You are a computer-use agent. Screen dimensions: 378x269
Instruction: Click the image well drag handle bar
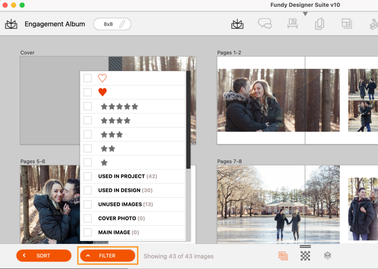[x=305, y=246]
